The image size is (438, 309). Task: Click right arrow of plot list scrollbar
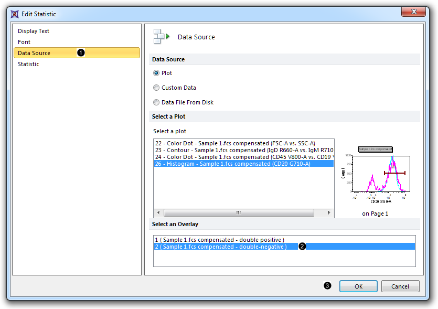329,213
